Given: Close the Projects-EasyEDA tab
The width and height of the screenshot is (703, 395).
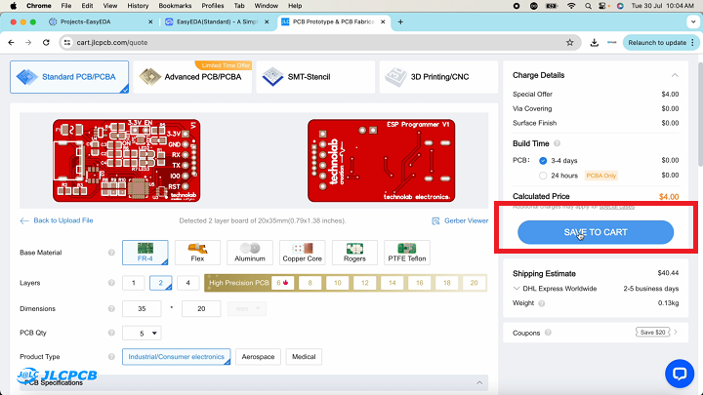Looking at the screenshot, I should click(x=150, y=21).
